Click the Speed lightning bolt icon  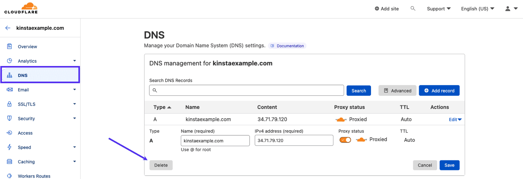click(9, 147)
